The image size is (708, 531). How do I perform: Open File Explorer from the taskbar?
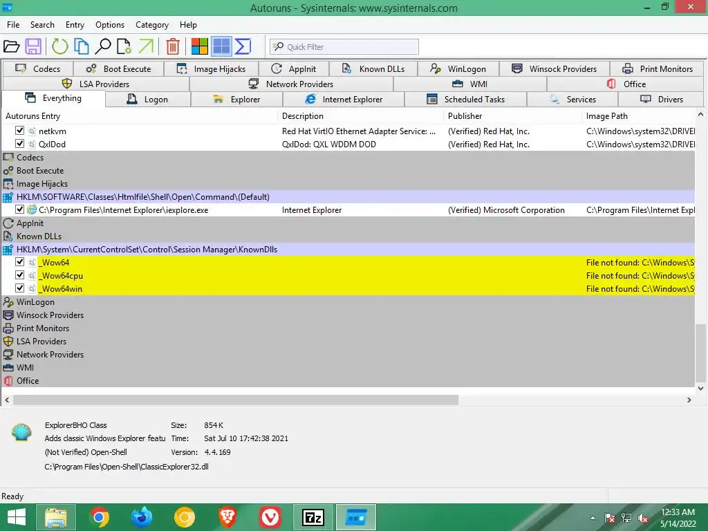pyautogui.click(x=56, y=517)
